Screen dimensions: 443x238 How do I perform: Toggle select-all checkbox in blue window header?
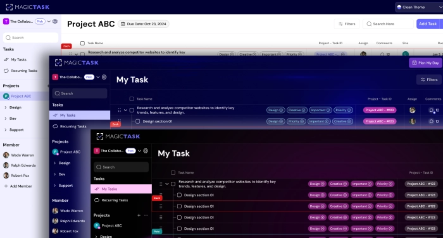[x=132, y=98]
